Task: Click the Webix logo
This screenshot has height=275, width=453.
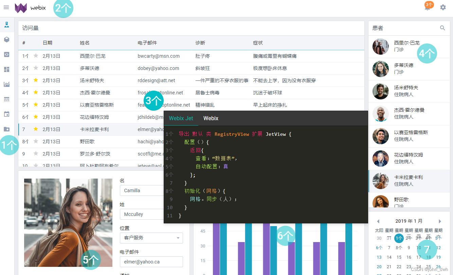Action: (30, 8)
